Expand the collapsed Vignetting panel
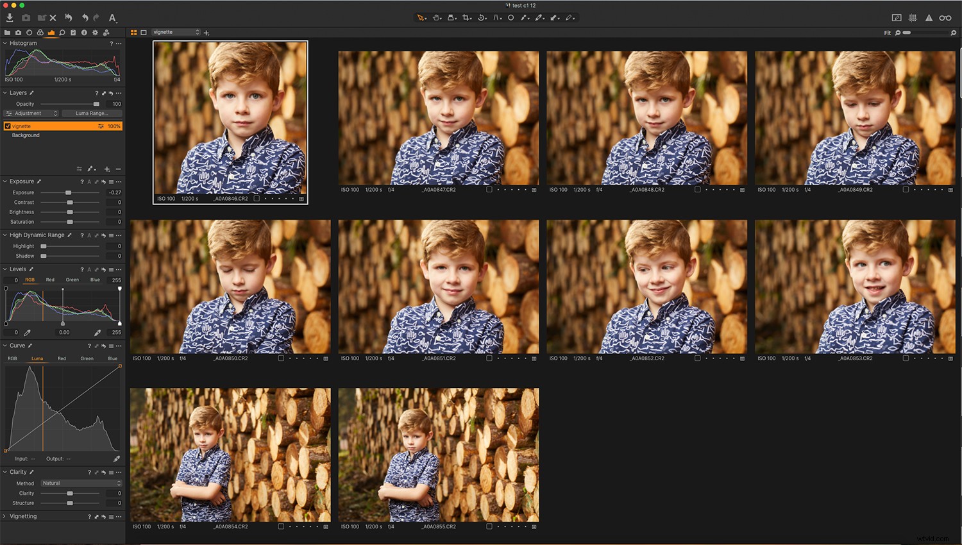This screenshot has height=545, width=962. pyautogui.click(x=5, y=516)
